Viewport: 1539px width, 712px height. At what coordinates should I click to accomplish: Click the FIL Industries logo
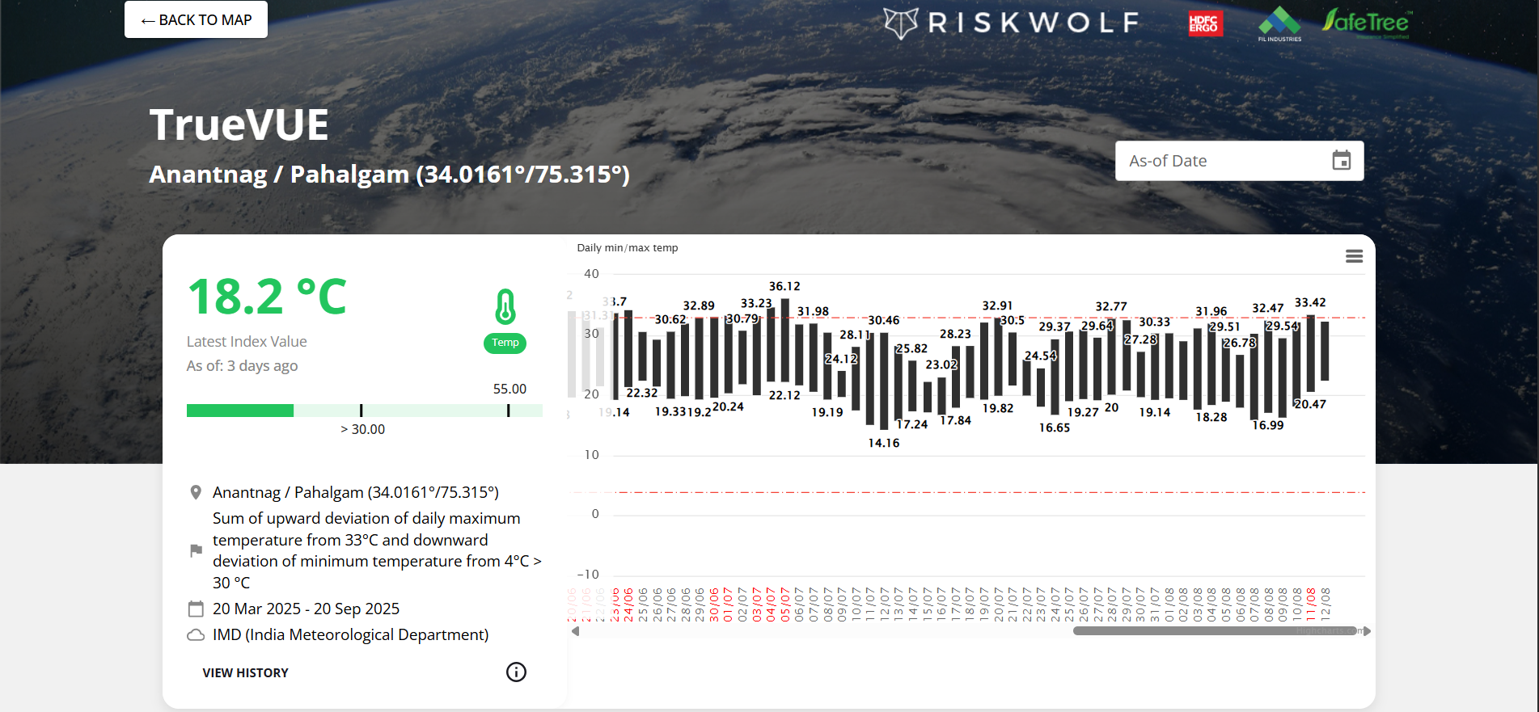coord(1279,23)
